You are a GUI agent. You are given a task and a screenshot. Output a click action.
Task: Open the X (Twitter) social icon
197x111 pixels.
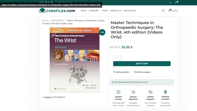(43, 3)
